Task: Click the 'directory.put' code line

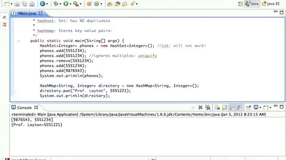Action: point(85,91)
